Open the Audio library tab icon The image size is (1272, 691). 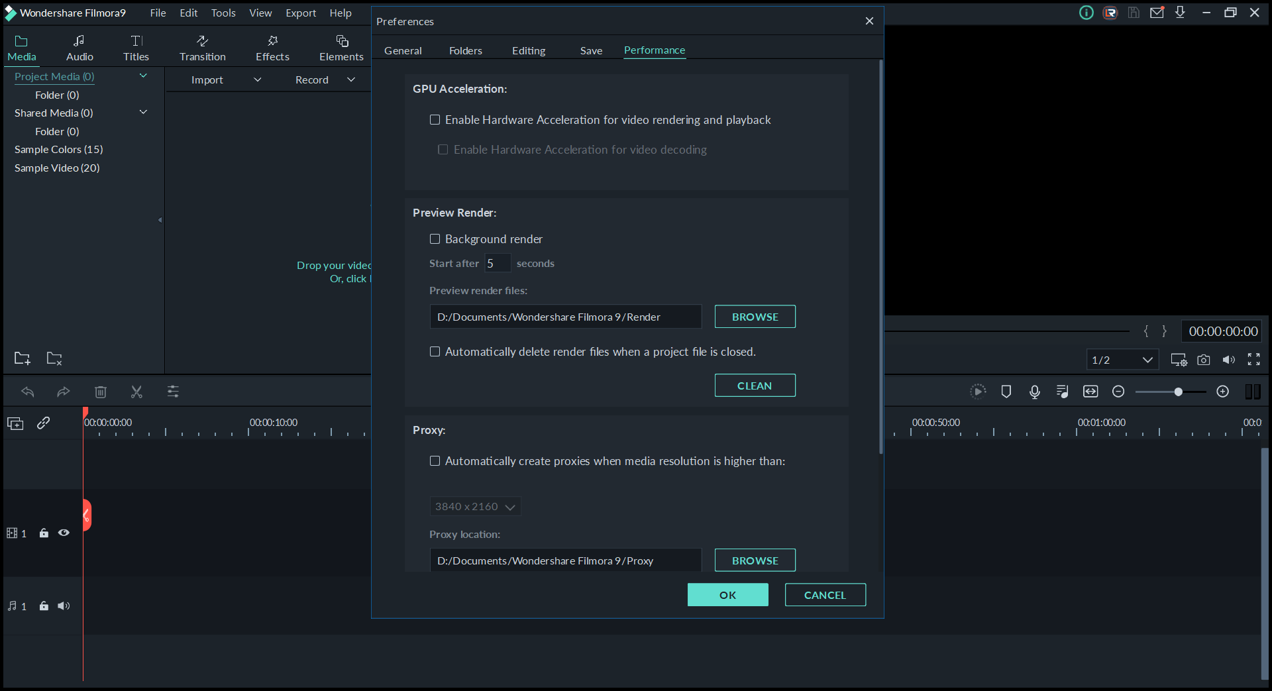click(x=79, y=41)
